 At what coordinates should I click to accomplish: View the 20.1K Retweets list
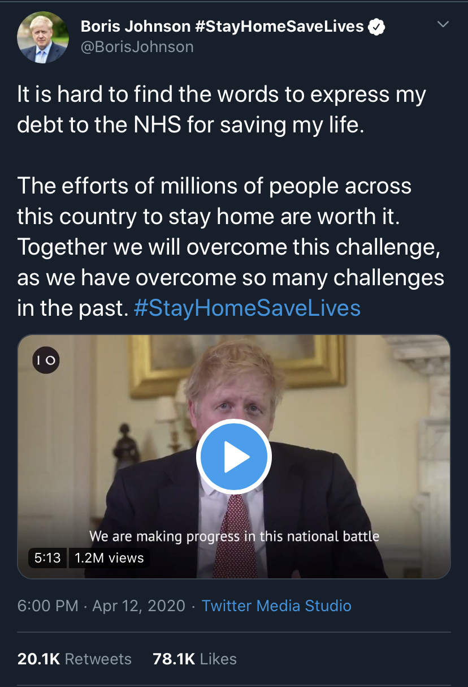tap(74, 659)
